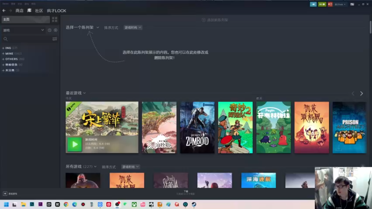The width and height of the screenshot is (372, 209).
Task: Click the library vertical scrollbar
Action: point(370,27)
